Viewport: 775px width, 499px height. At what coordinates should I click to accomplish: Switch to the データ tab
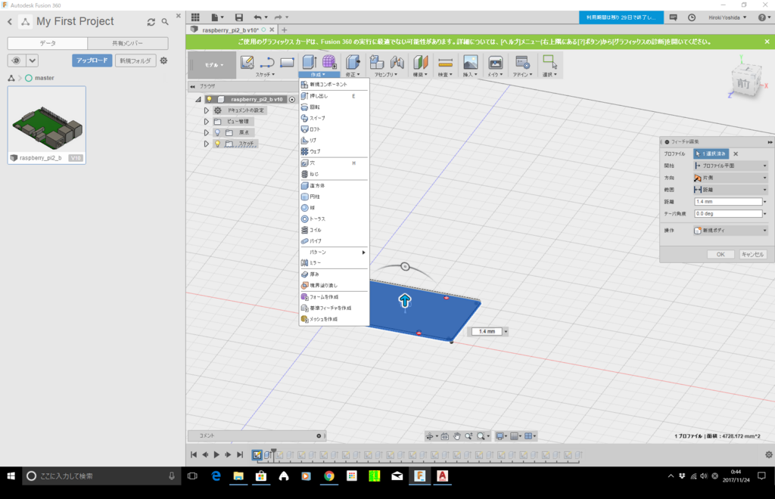tap(48, 43)
